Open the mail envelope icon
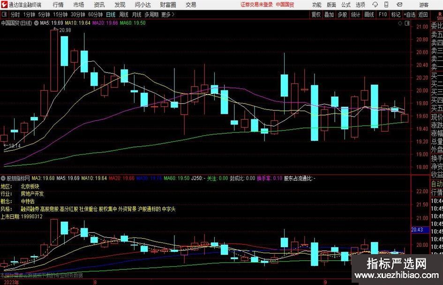Screen dimensions: 443x285 click(x=399, y=5)
